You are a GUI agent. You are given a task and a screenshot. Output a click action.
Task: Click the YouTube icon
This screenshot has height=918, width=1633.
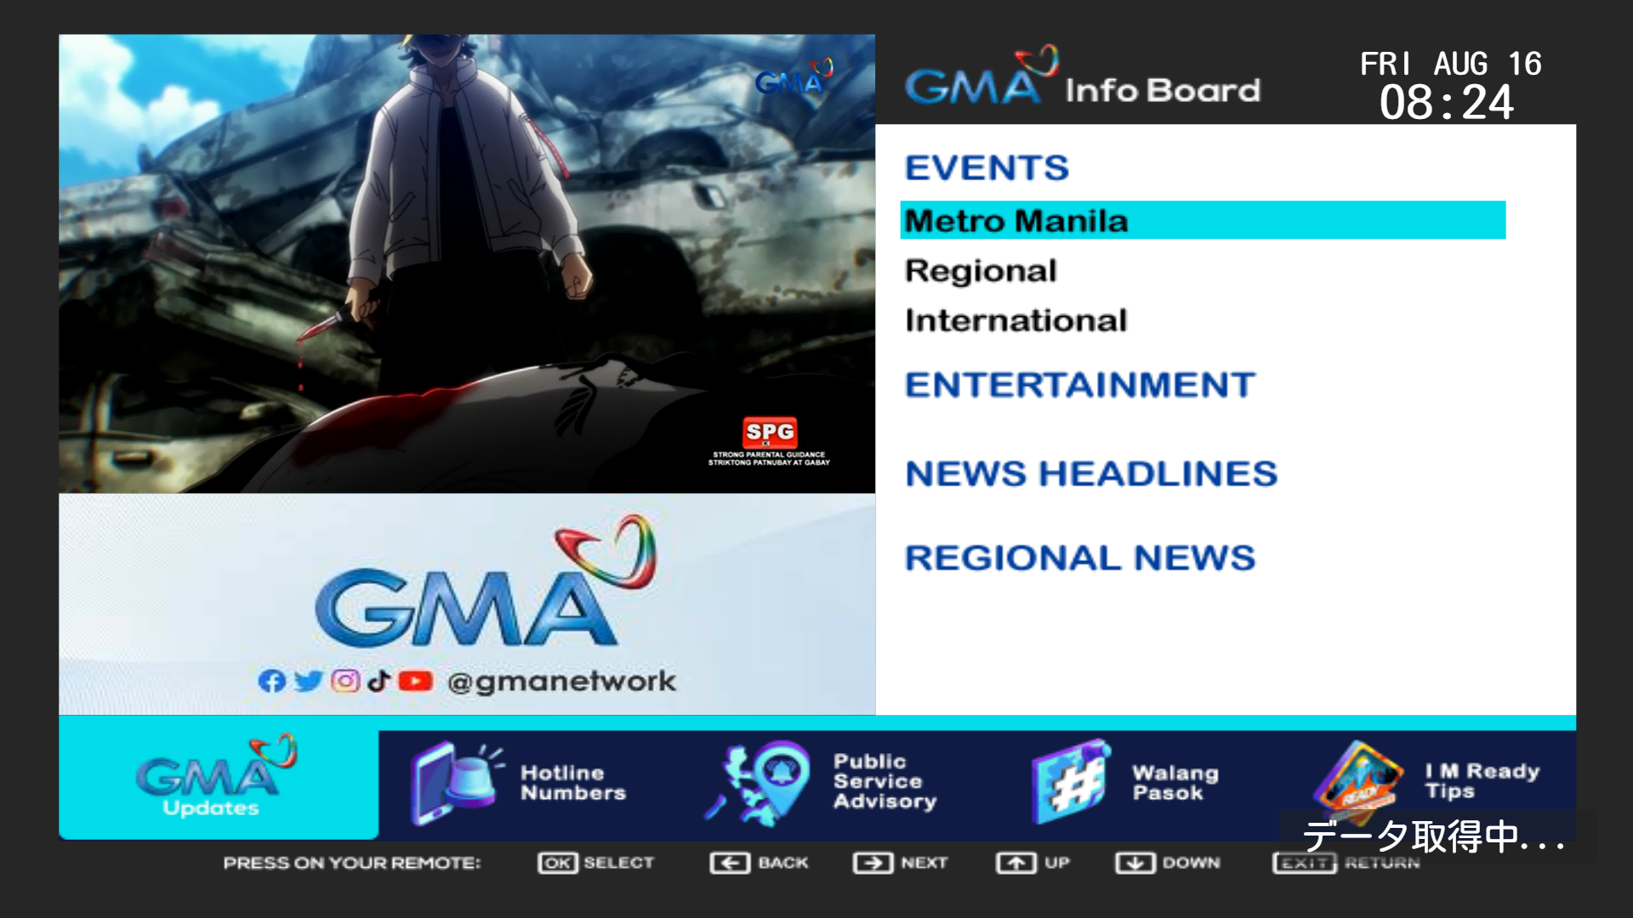point(416,681)
